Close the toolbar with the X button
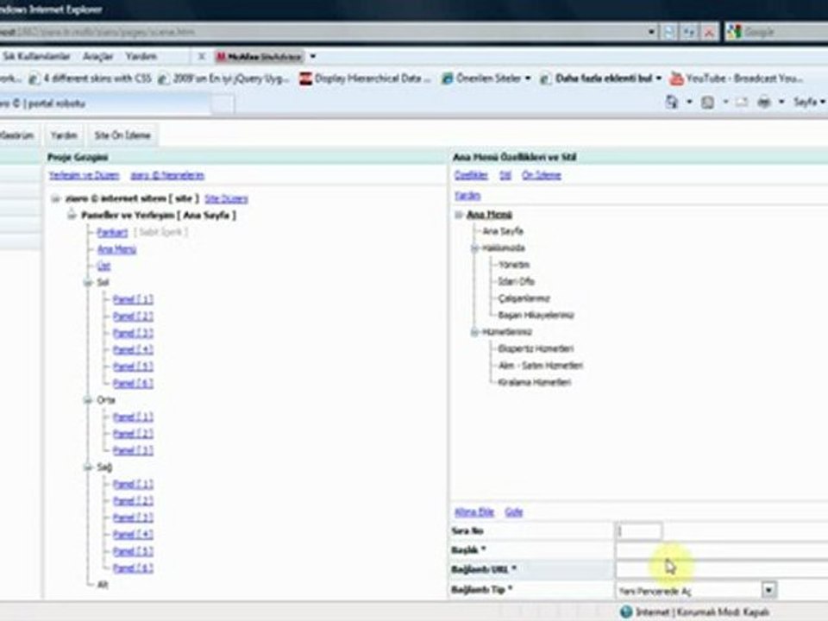The width and height of the screenshot is (828, 621). pos(201,56)
